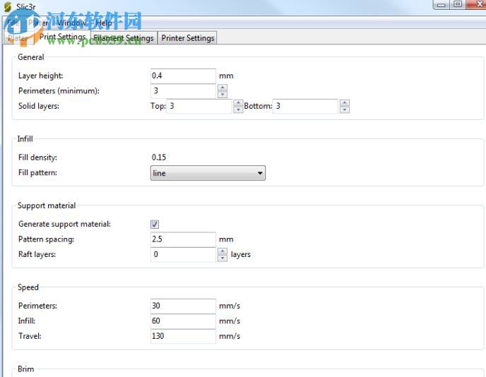486x377 pixels.
Task: Click the Raft layers input field
Action: 183,254
